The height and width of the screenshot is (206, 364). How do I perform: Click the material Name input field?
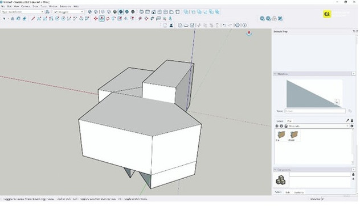click(315, 111)
